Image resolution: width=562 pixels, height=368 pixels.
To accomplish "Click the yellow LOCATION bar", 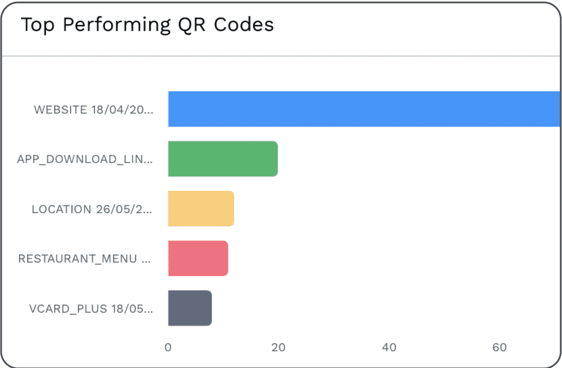I will point(201,208).
